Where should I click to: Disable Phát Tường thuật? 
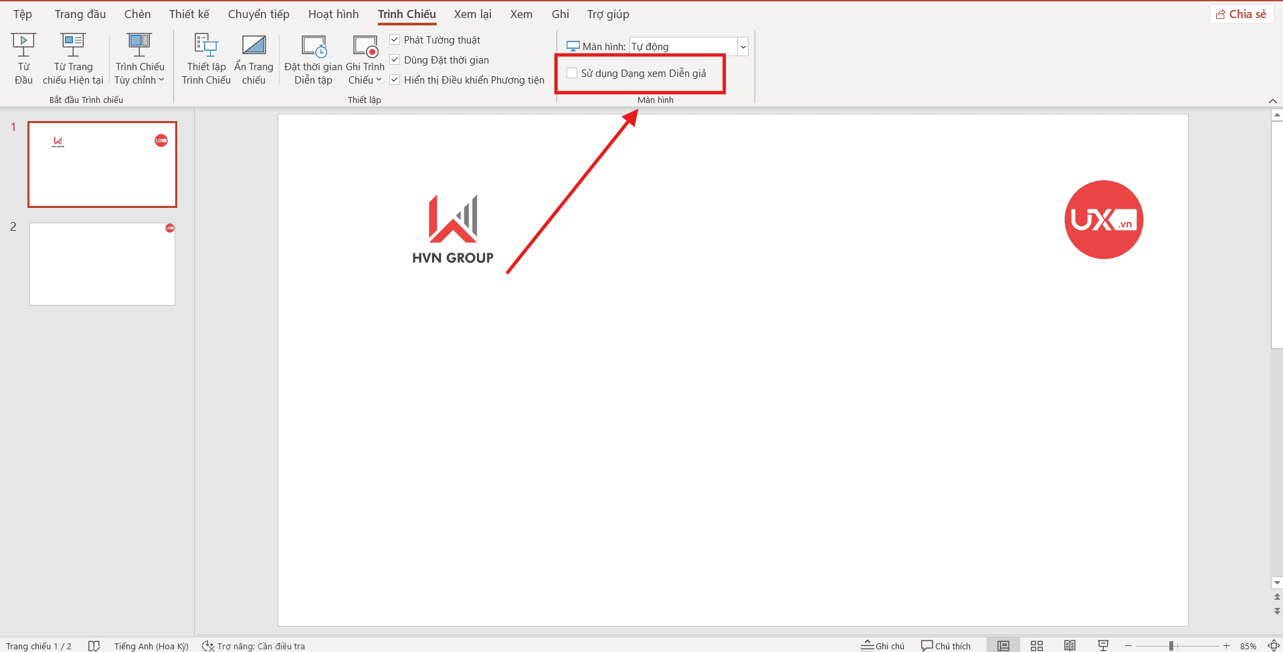[x=394, y=39]
